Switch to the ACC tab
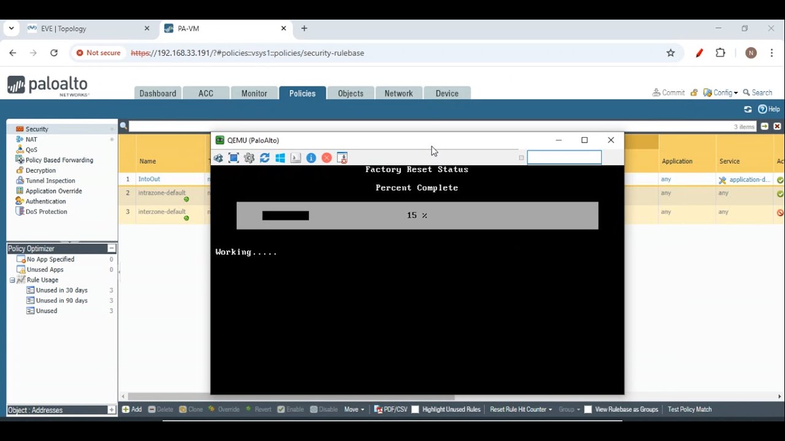 (x=206, y=93)
